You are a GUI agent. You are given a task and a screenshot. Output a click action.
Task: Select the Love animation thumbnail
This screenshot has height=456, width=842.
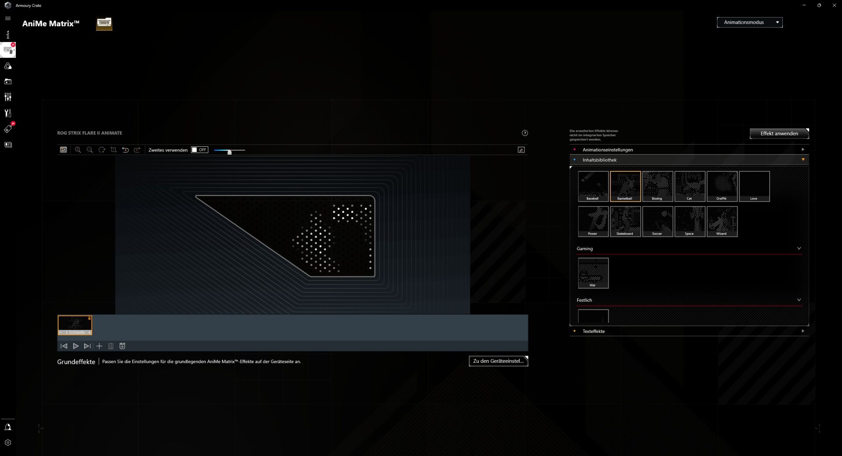point(754,186)
